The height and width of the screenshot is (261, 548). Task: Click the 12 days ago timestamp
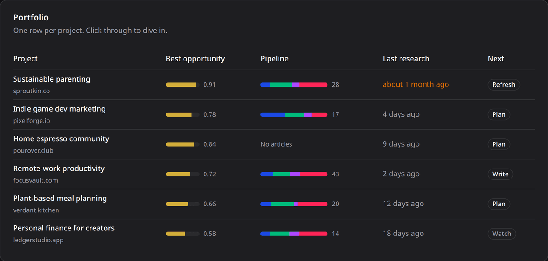tap(403, 204)
